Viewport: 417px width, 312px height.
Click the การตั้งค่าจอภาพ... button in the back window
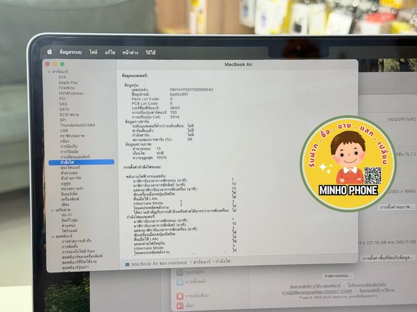click(x=396, y=207)
